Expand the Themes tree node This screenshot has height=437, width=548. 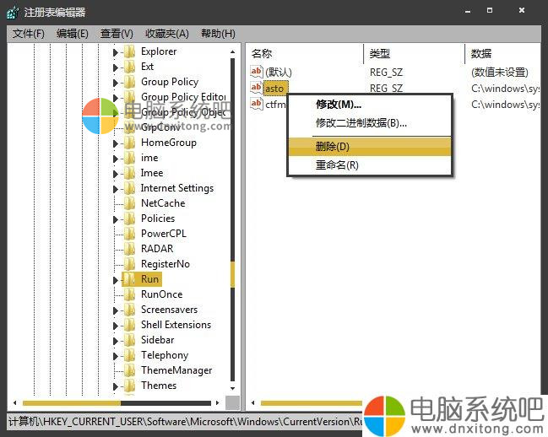[x=116, y=386]
